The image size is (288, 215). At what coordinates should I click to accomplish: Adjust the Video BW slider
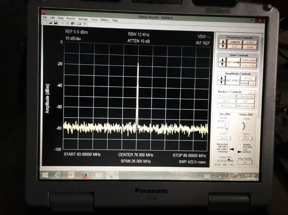click(244, 126)
